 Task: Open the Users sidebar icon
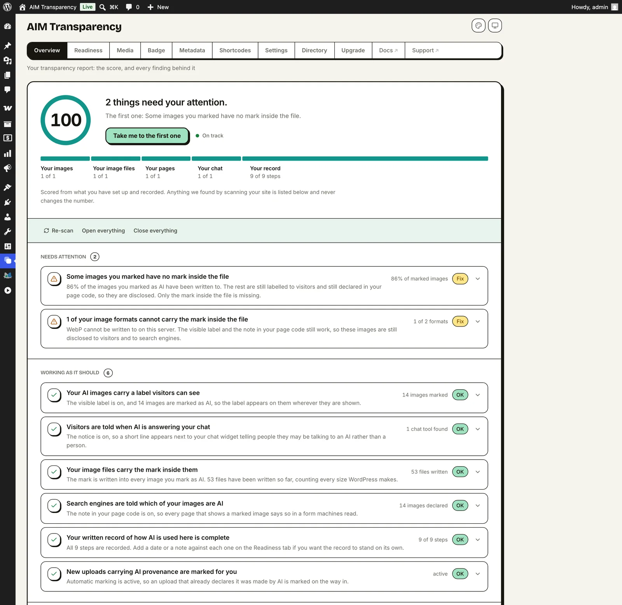click(7, 217)
